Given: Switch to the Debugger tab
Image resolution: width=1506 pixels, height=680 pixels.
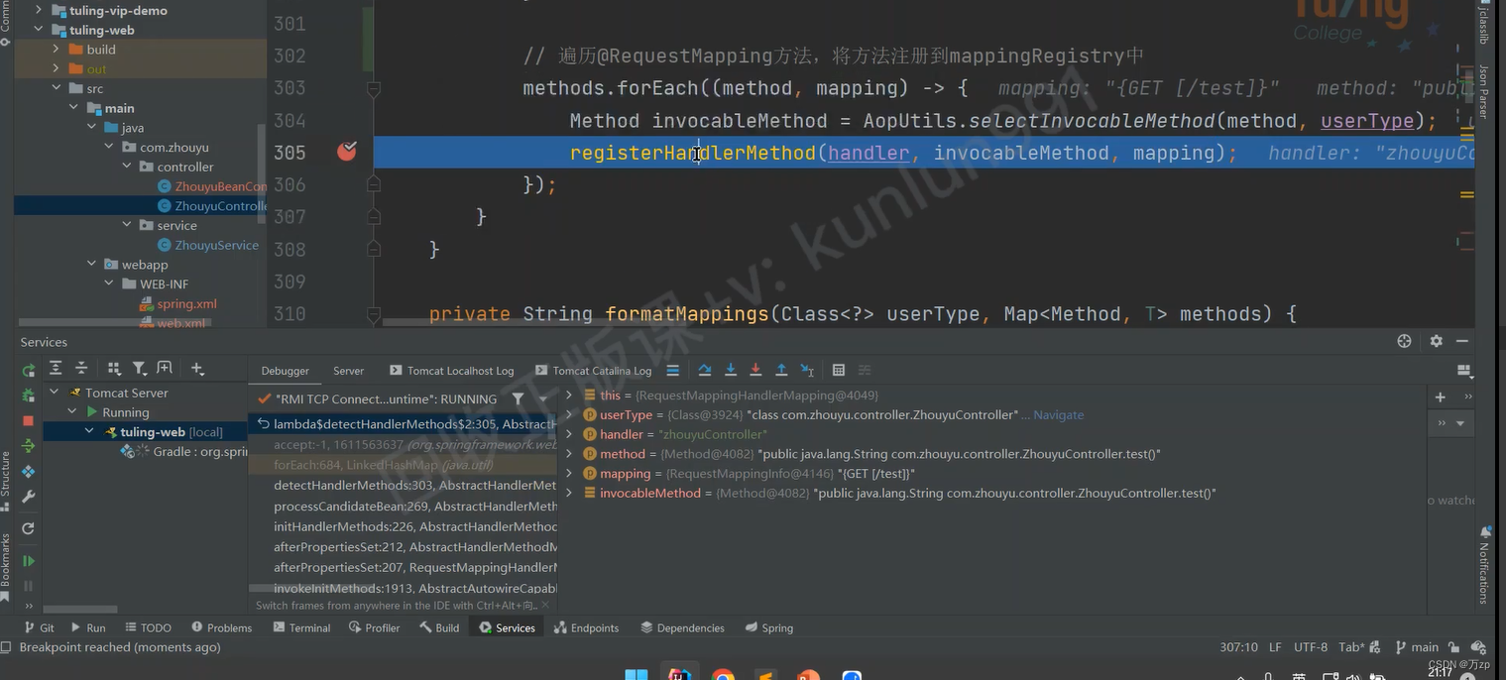Looking at the screenshot, I should click(286, 371).
